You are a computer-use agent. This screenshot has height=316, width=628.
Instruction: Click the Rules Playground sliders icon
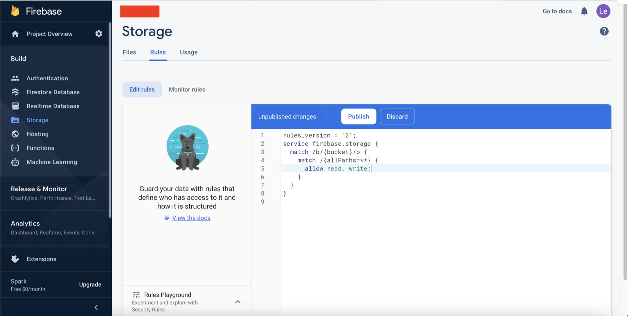click(x=136, y=295)
